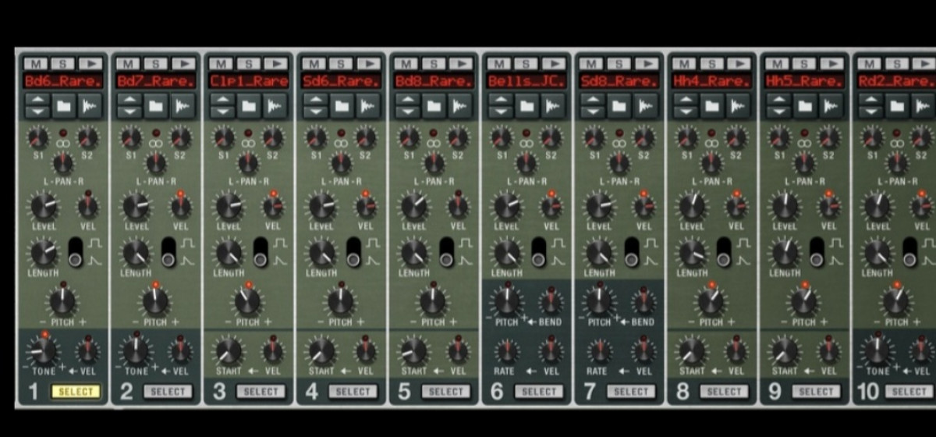
Task: Solo the Sd8_Rare channel 7
Action: tap(618, 63)
